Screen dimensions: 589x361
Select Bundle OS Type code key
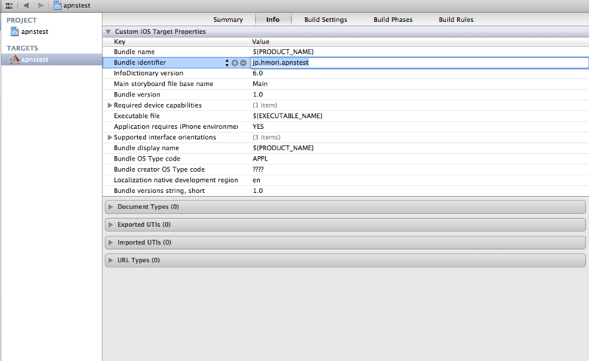point(147,158)
